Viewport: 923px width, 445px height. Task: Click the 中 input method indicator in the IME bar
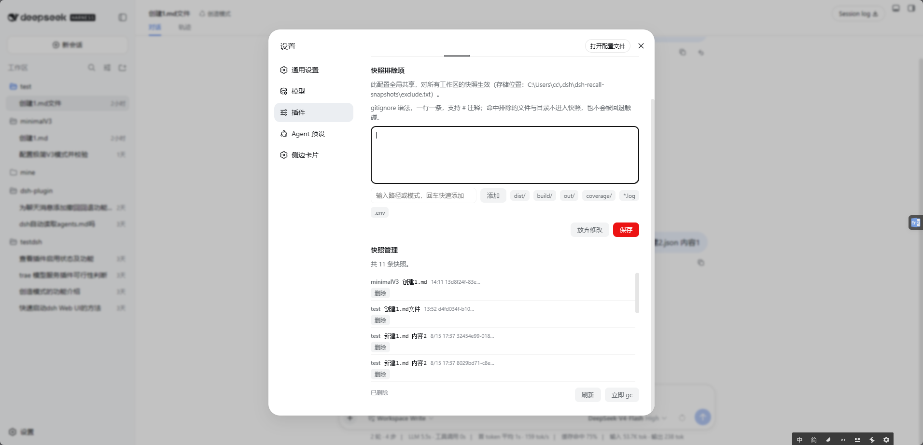(x=799, y=440)
